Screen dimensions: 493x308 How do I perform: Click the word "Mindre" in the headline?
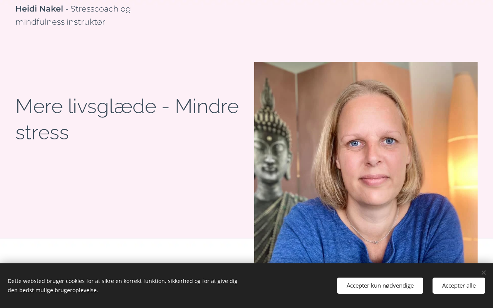207,106
